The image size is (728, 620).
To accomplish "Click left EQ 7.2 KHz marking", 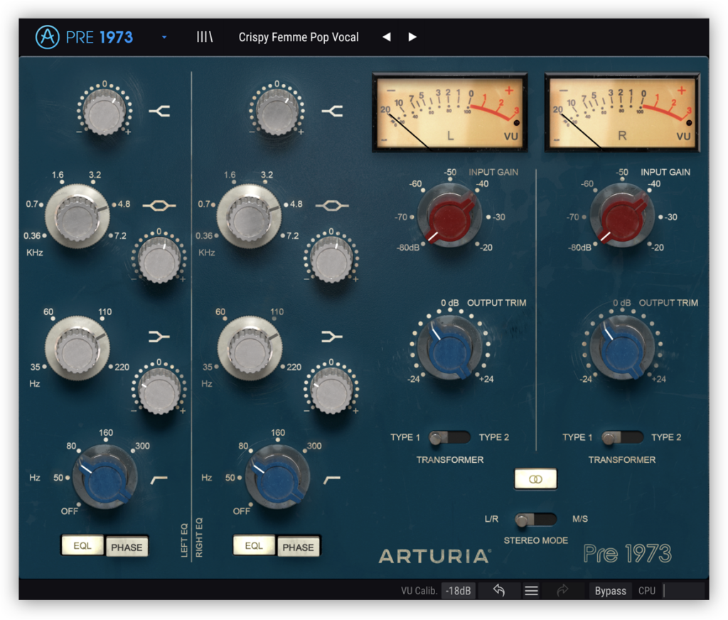I will 119,236.
